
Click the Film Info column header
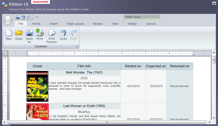point(84,66)
